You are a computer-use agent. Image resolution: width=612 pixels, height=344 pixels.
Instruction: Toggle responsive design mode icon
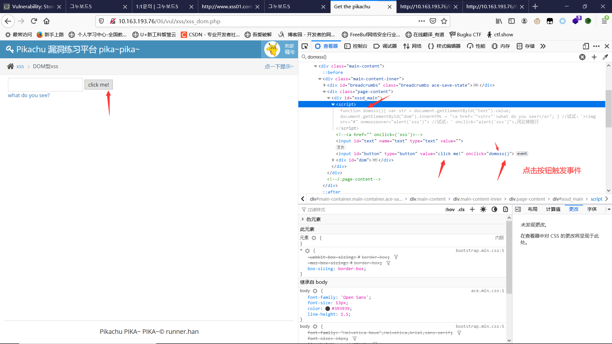586,46
